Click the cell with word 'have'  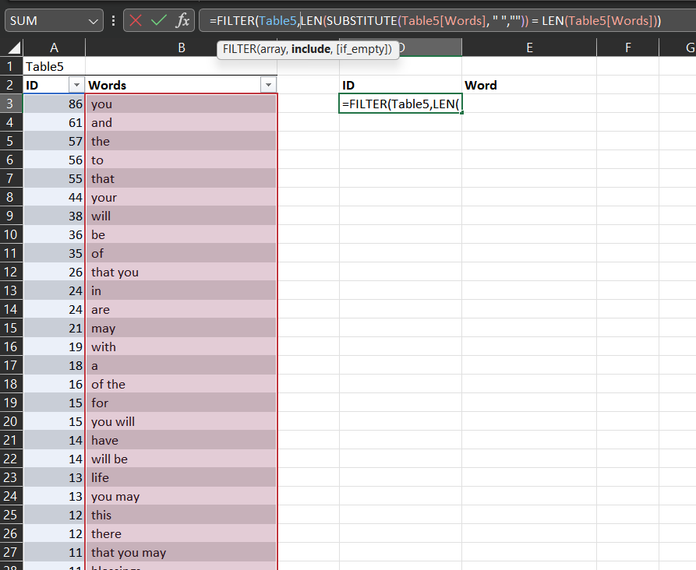coord(181,440)
